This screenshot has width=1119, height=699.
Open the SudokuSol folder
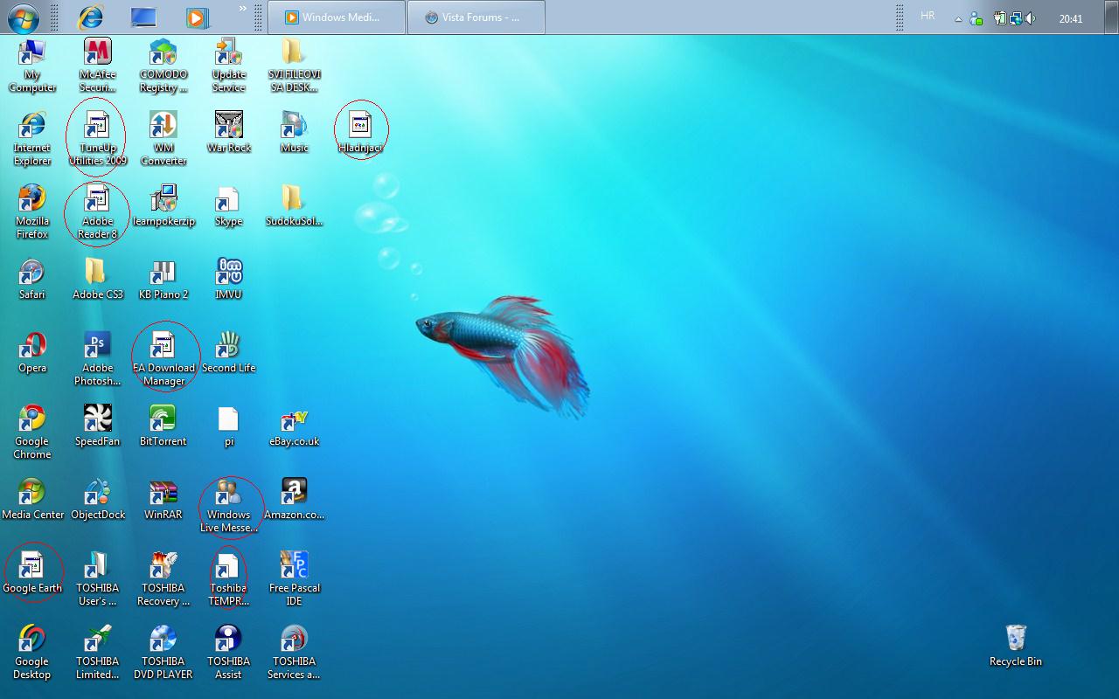pos(294,206)
